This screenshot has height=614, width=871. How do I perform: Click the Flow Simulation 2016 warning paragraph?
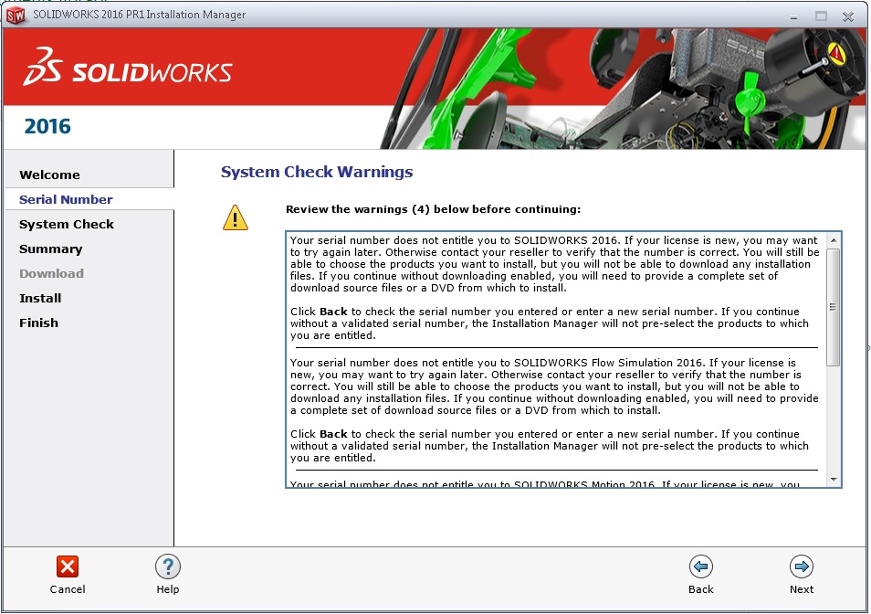(554, 386)
